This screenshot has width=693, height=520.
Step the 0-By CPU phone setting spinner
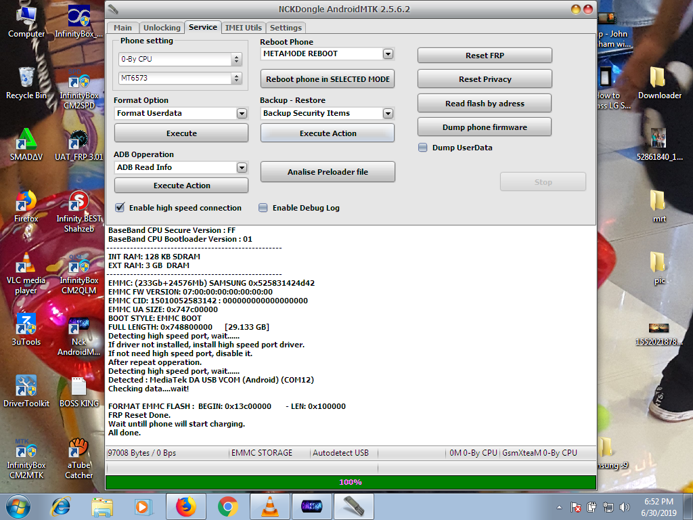(x=236, y=59)
